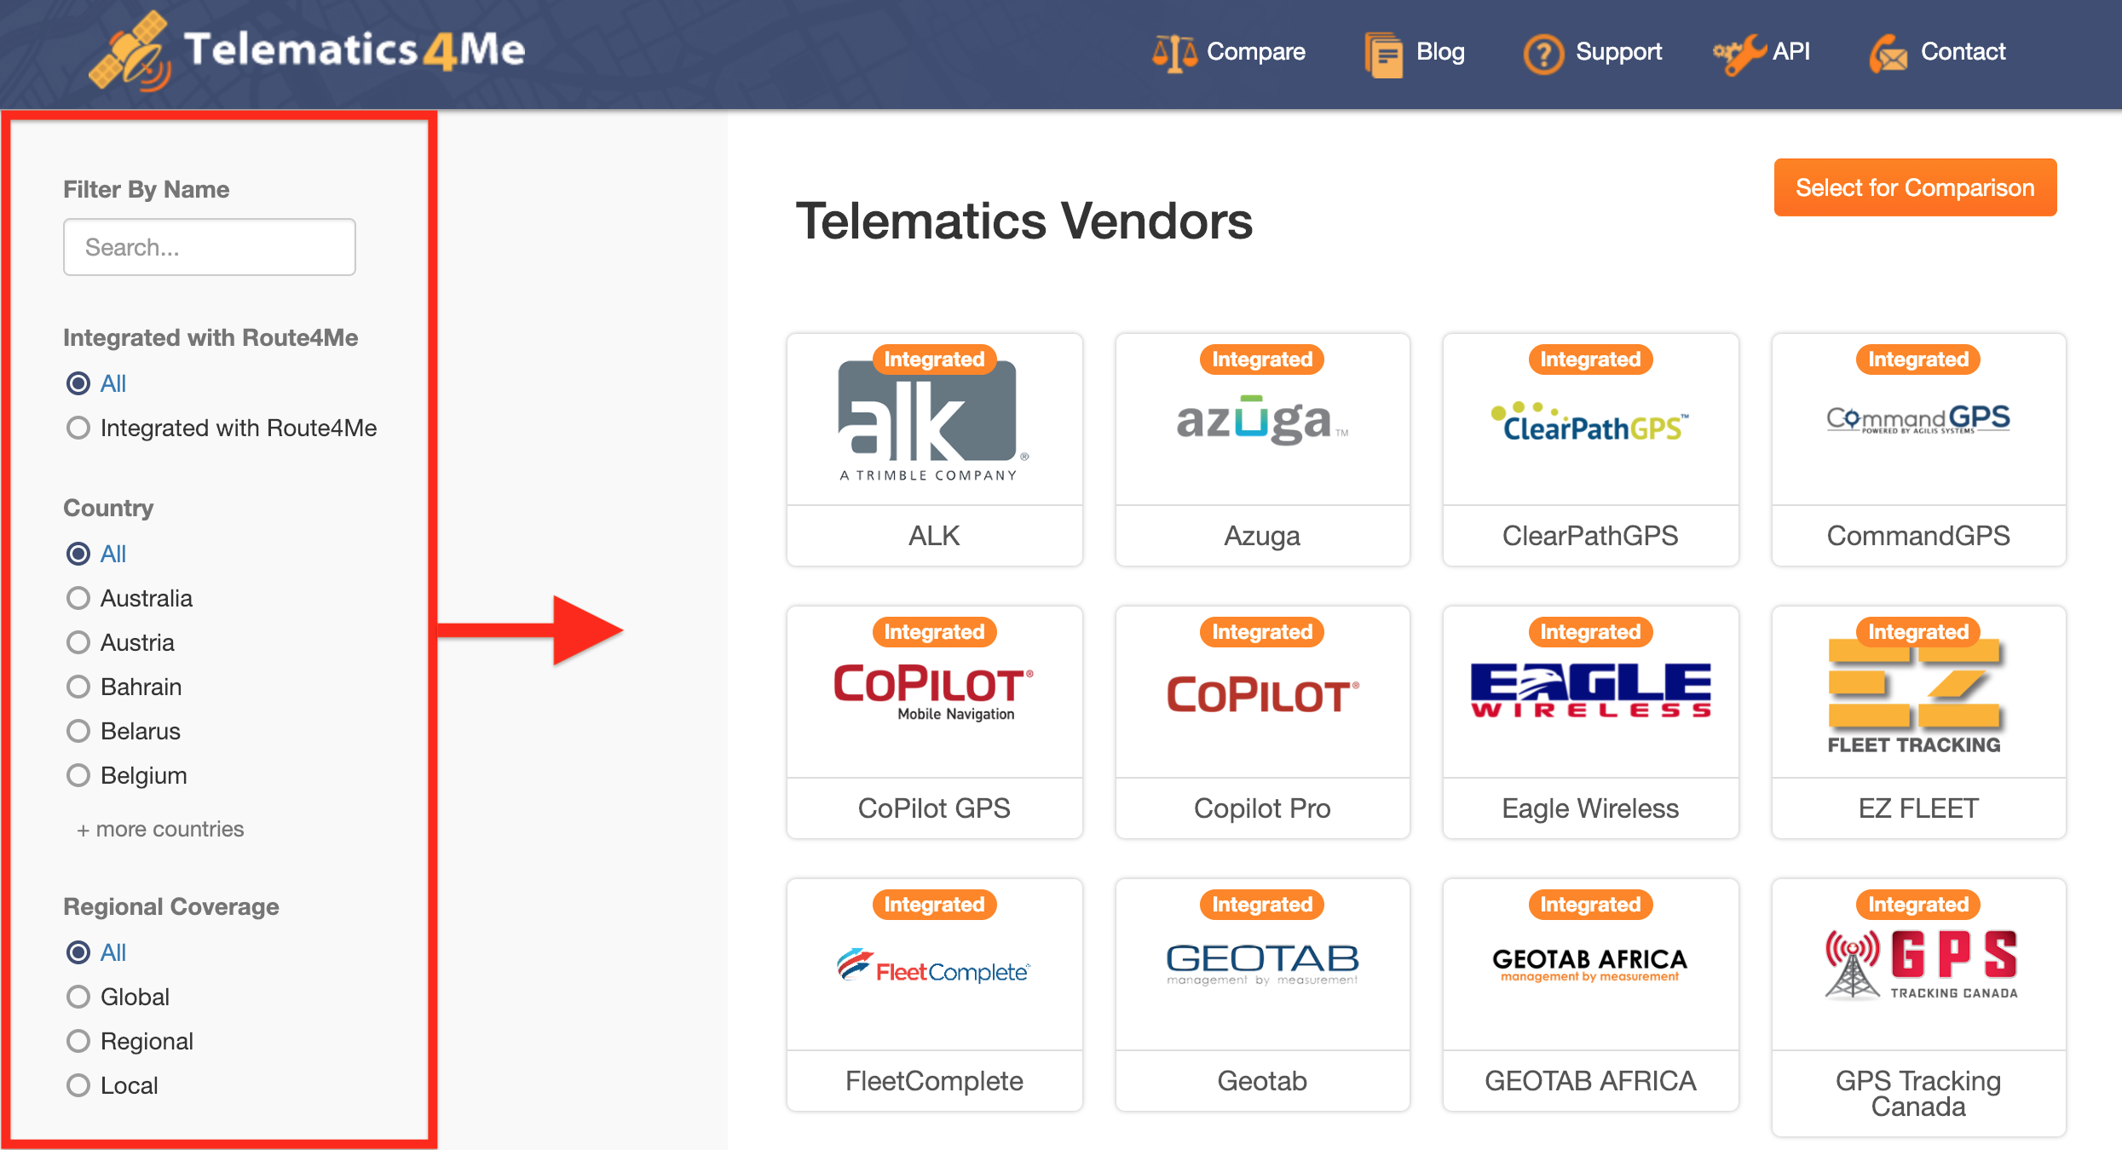Select the All country filter radio button
This screenshot has width=2122, height=1150.
coord(79,554)
